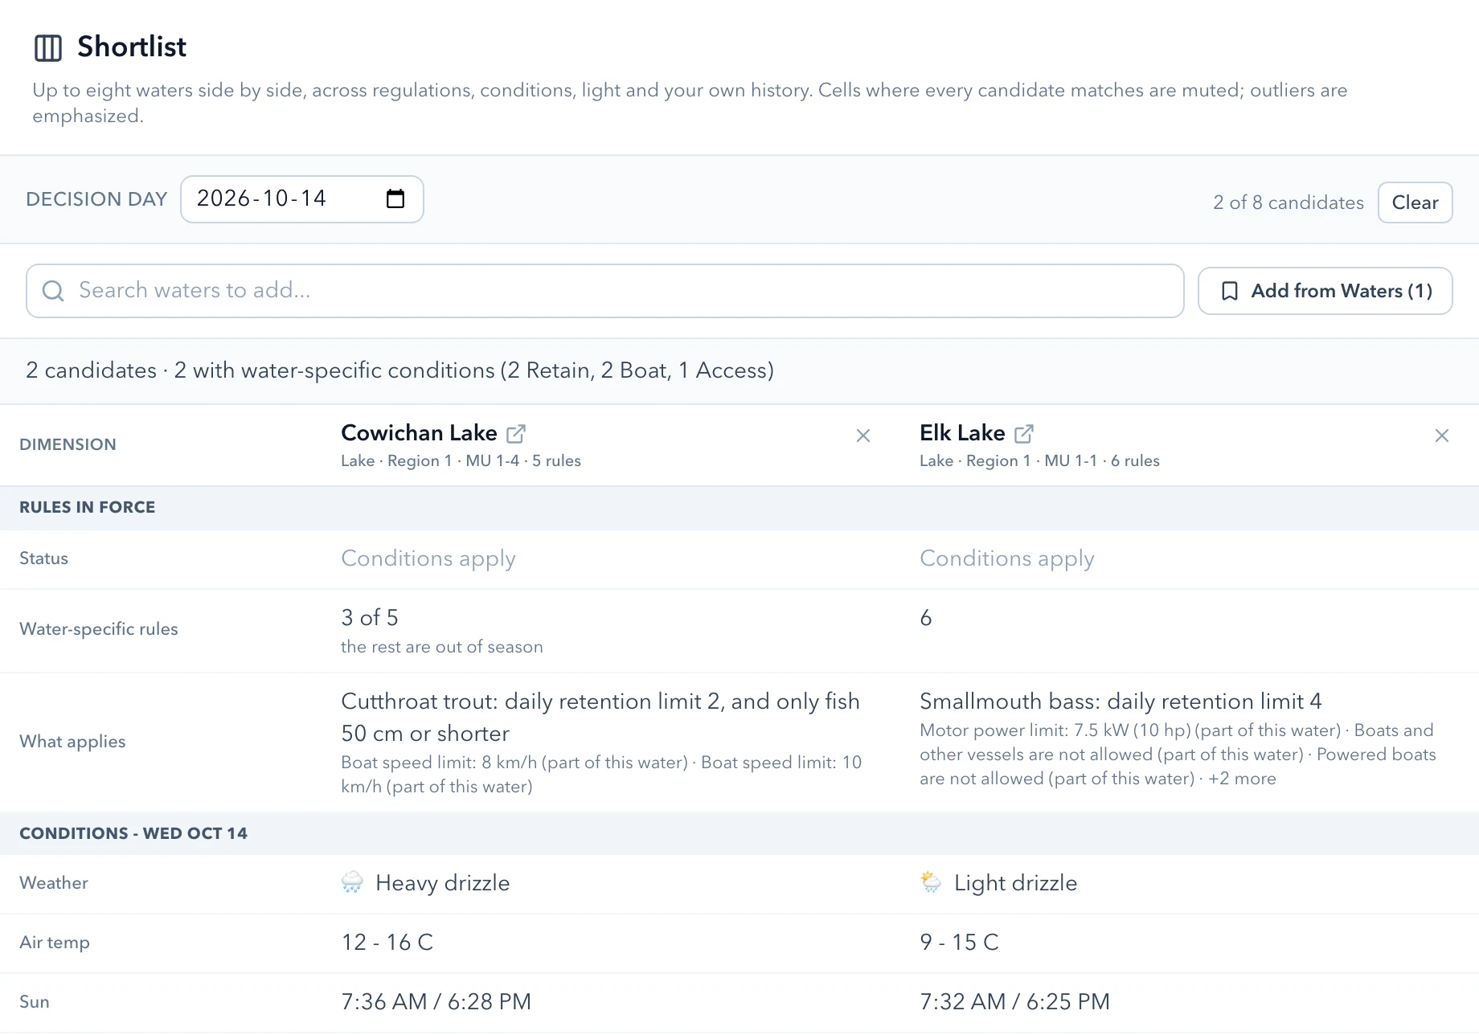1479x1035 pixels.
Task: Click the '12 - 16 C' air temp value
Action: 387,942
